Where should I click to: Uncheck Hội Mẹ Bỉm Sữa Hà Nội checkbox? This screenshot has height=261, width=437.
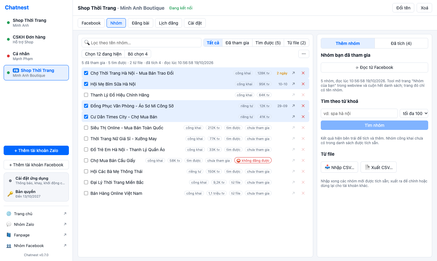point(86,84)
